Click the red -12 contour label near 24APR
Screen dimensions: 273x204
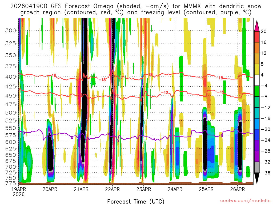tap(165, 93)
